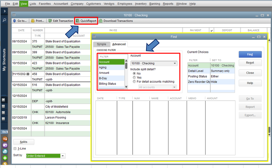Image resolution: width=272 pixels, height=168 pixels.
Task: Select the No split detail option
Action: click(x=134, y=74)
